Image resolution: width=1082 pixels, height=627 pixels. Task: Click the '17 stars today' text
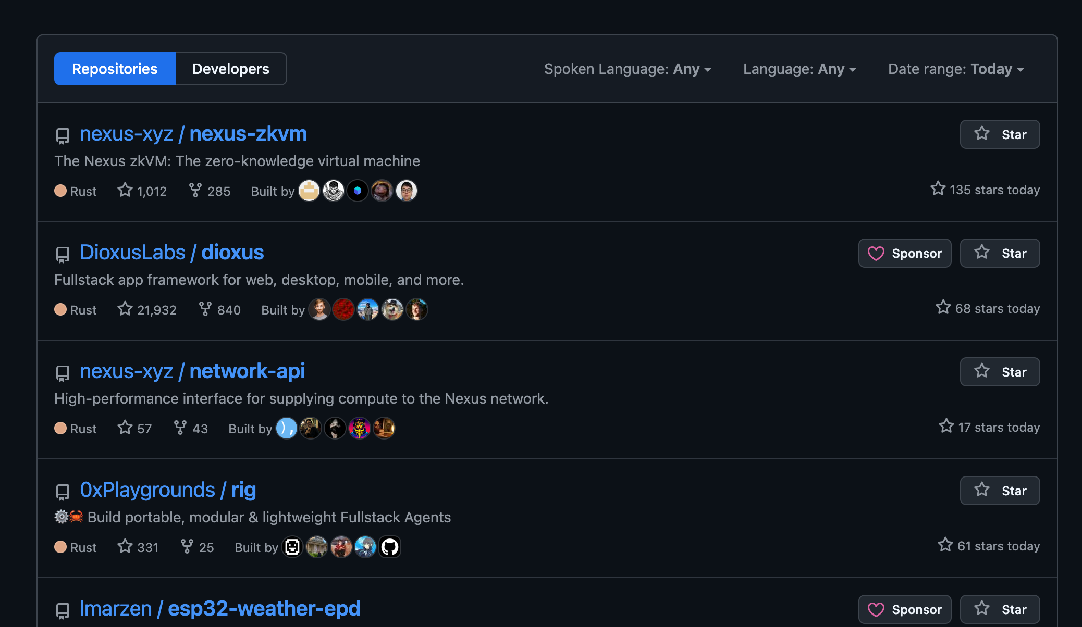coord(999,428)
